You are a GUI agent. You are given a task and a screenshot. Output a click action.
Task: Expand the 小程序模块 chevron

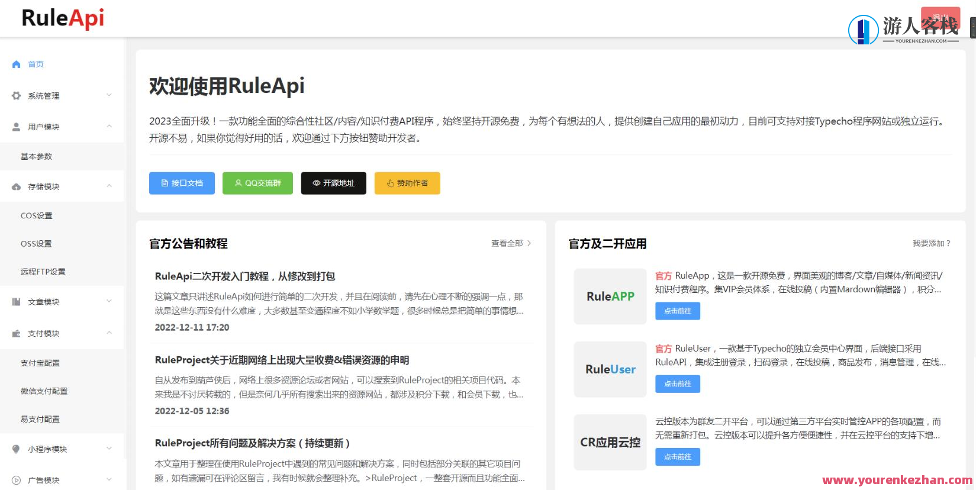pos(109,449)
